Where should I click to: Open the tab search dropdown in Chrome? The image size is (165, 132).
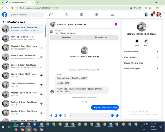pos(3,2)
